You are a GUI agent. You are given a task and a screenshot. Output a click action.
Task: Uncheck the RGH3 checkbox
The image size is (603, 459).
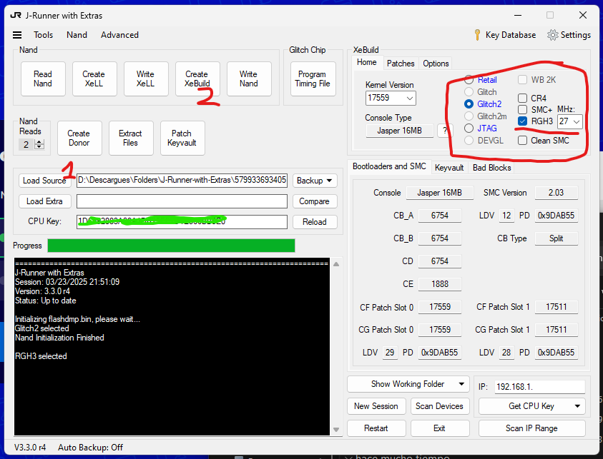pyautogui.click(x=522, y=121)
